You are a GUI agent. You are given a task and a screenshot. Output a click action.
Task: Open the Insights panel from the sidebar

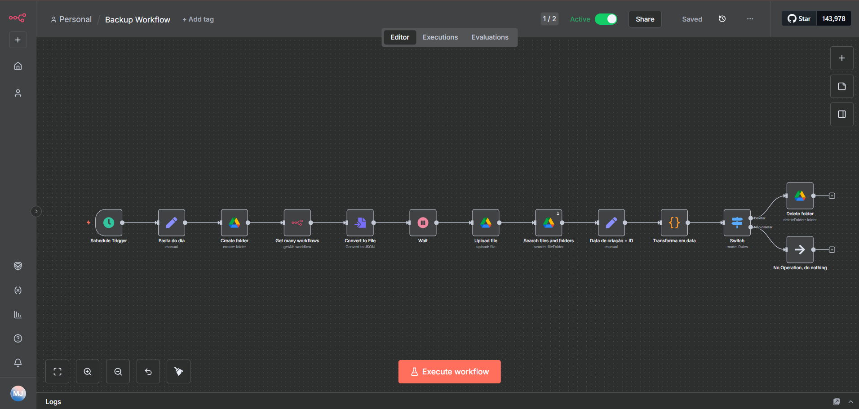point(18,314)
